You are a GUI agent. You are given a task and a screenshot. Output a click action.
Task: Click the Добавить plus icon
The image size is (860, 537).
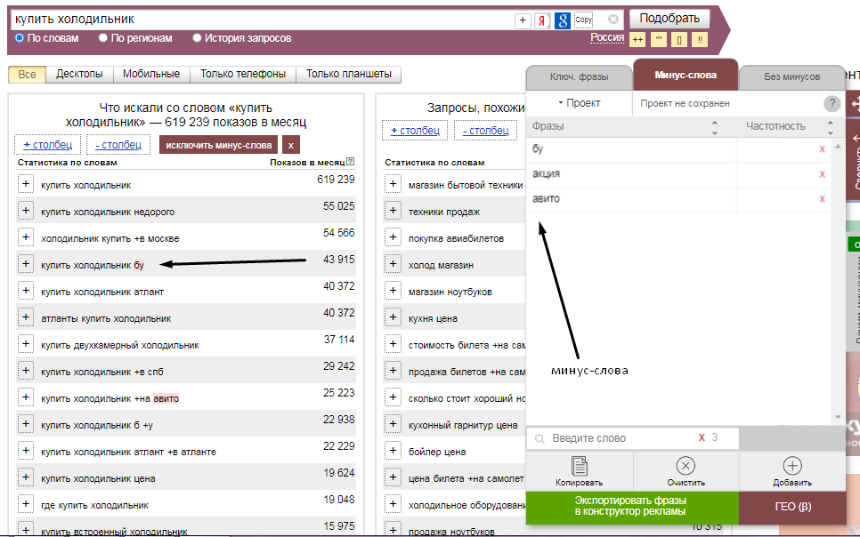pos(792,466)
